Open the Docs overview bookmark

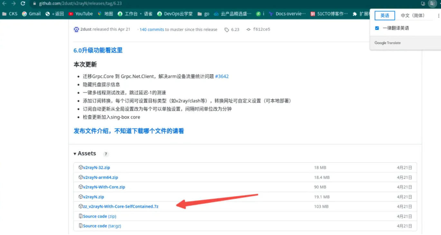coord(287,14)
